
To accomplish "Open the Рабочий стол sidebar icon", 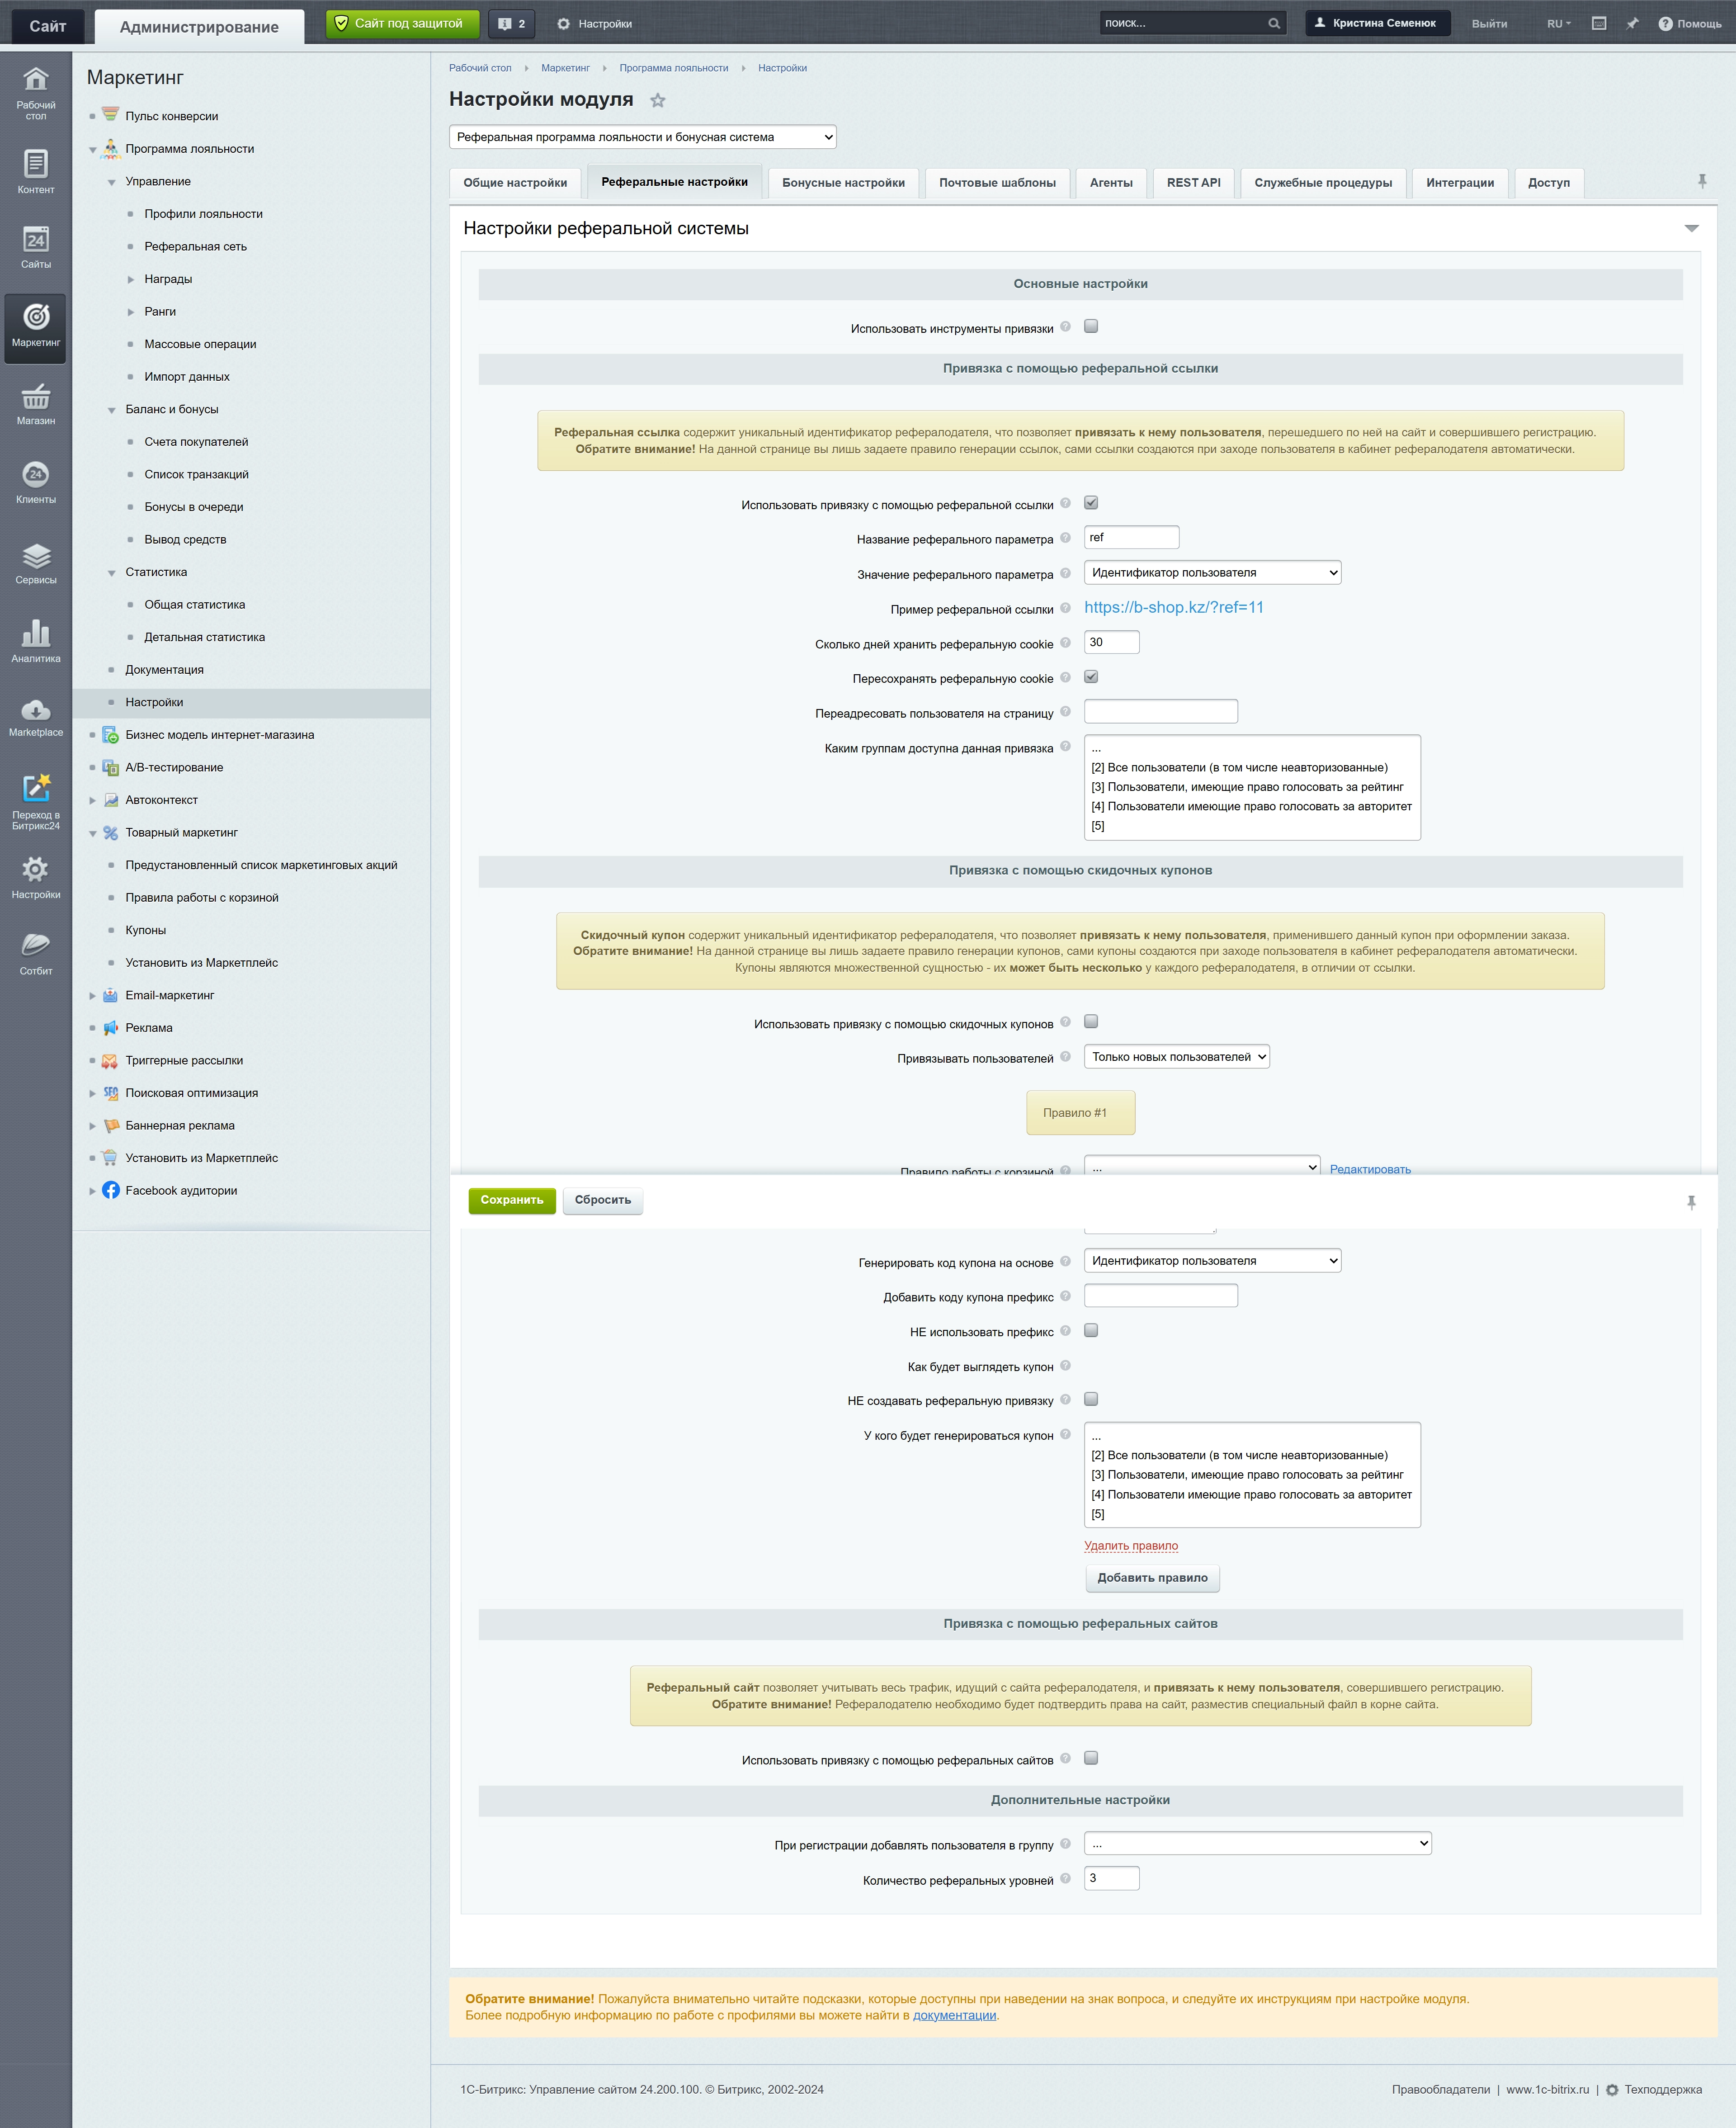I will (x=36, y=79).
